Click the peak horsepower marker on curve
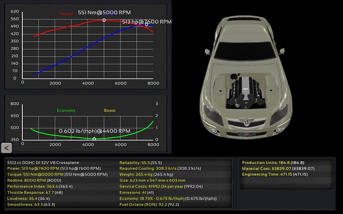The height and width of the screenshot is (214, 343). [147, 24]
